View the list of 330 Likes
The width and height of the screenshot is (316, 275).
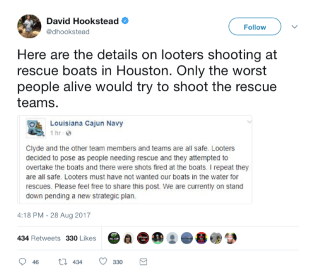tap(81, 238)
